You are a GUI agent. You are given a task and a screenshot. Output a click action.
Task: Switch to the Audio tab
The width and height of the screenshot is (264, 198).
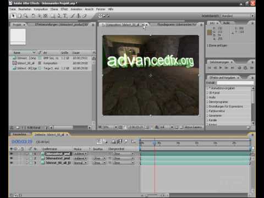coord(227,23)
